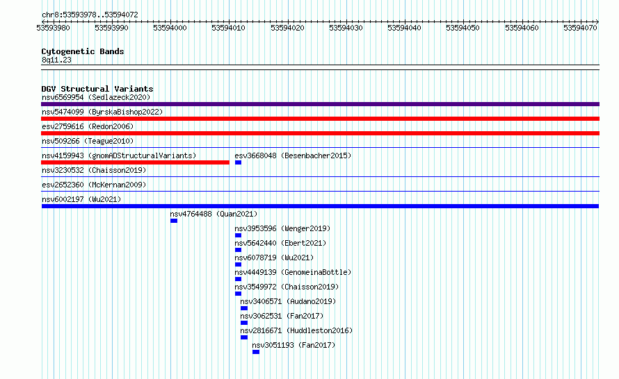Select nsv3549972 (Chaisson2019) label

click(x=287, y=287)
